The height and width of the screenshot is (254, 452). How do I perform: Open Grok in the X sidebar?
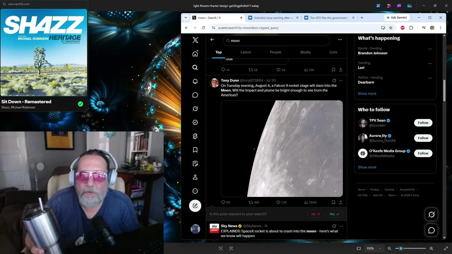click(195, 109)
